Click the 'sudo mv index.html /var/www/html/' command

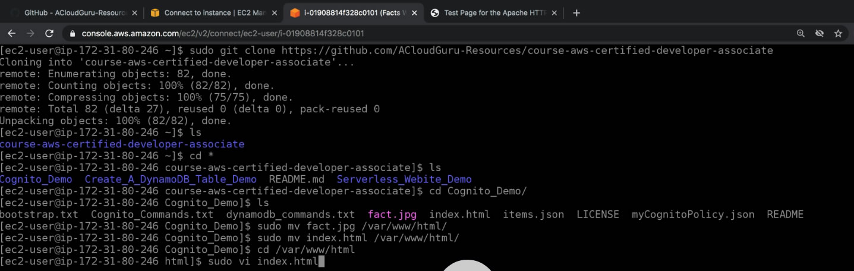coord(358,238)
